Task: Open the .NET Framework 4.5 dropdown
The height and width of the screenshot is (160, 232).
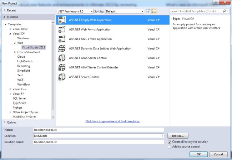Action: (x=75, y=11)
